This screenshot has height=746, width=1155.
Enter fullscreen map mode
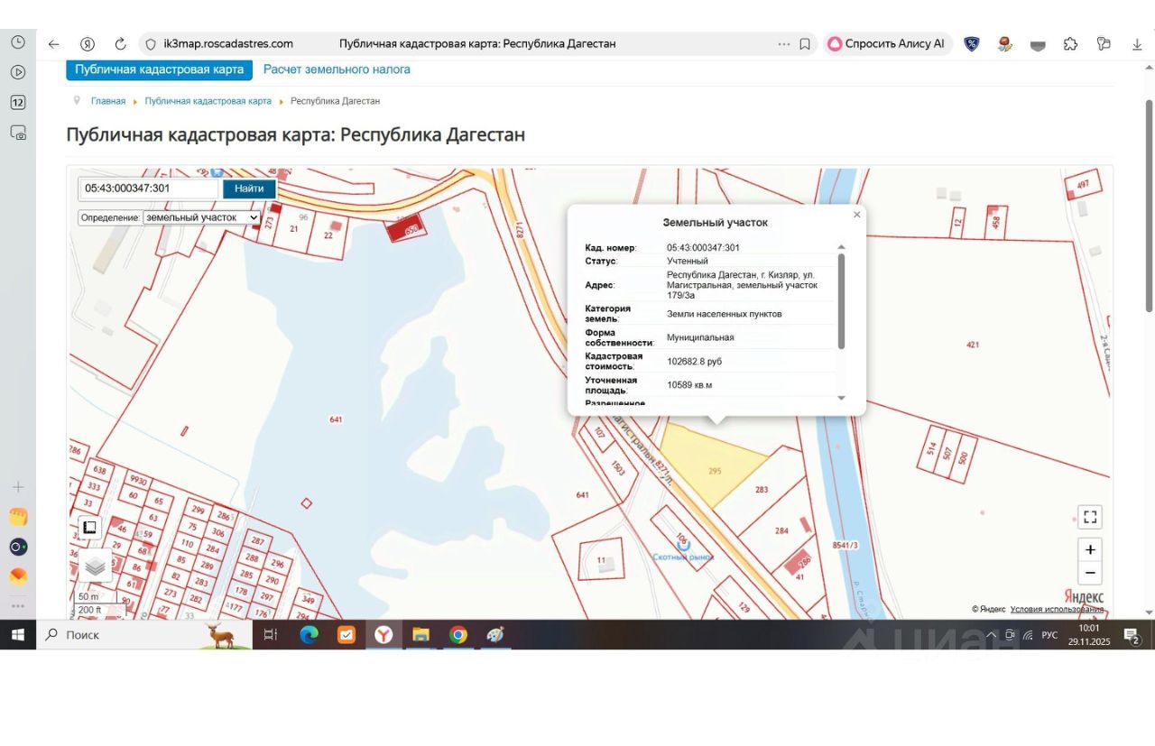click(x=1090, y=517)
